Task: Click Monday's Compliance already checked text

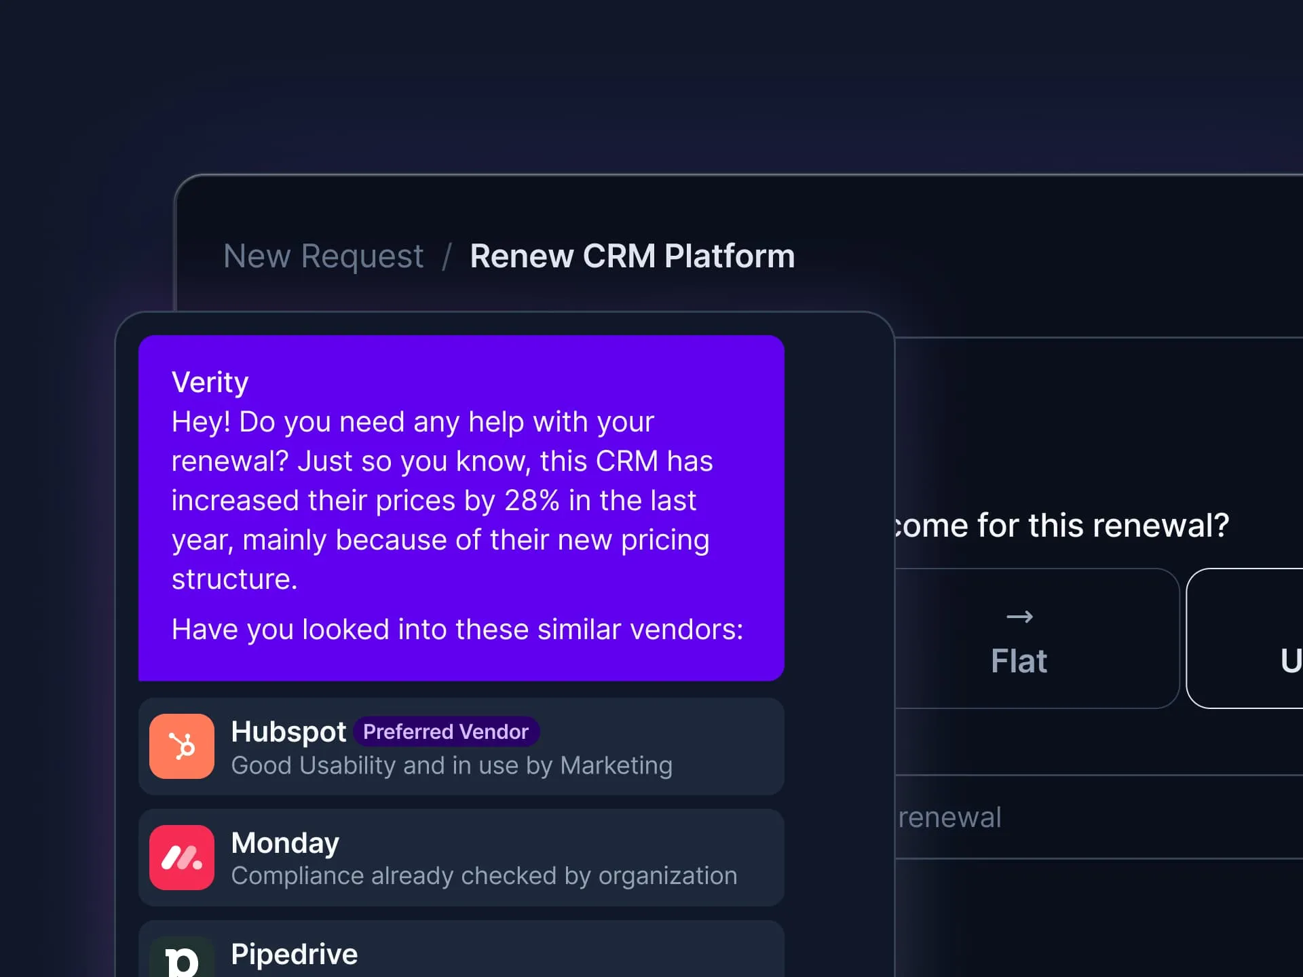Action: click(484, 876)
